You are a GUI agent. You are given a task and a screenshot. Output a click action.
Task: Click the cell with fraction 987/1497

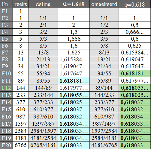pos(104,124)
